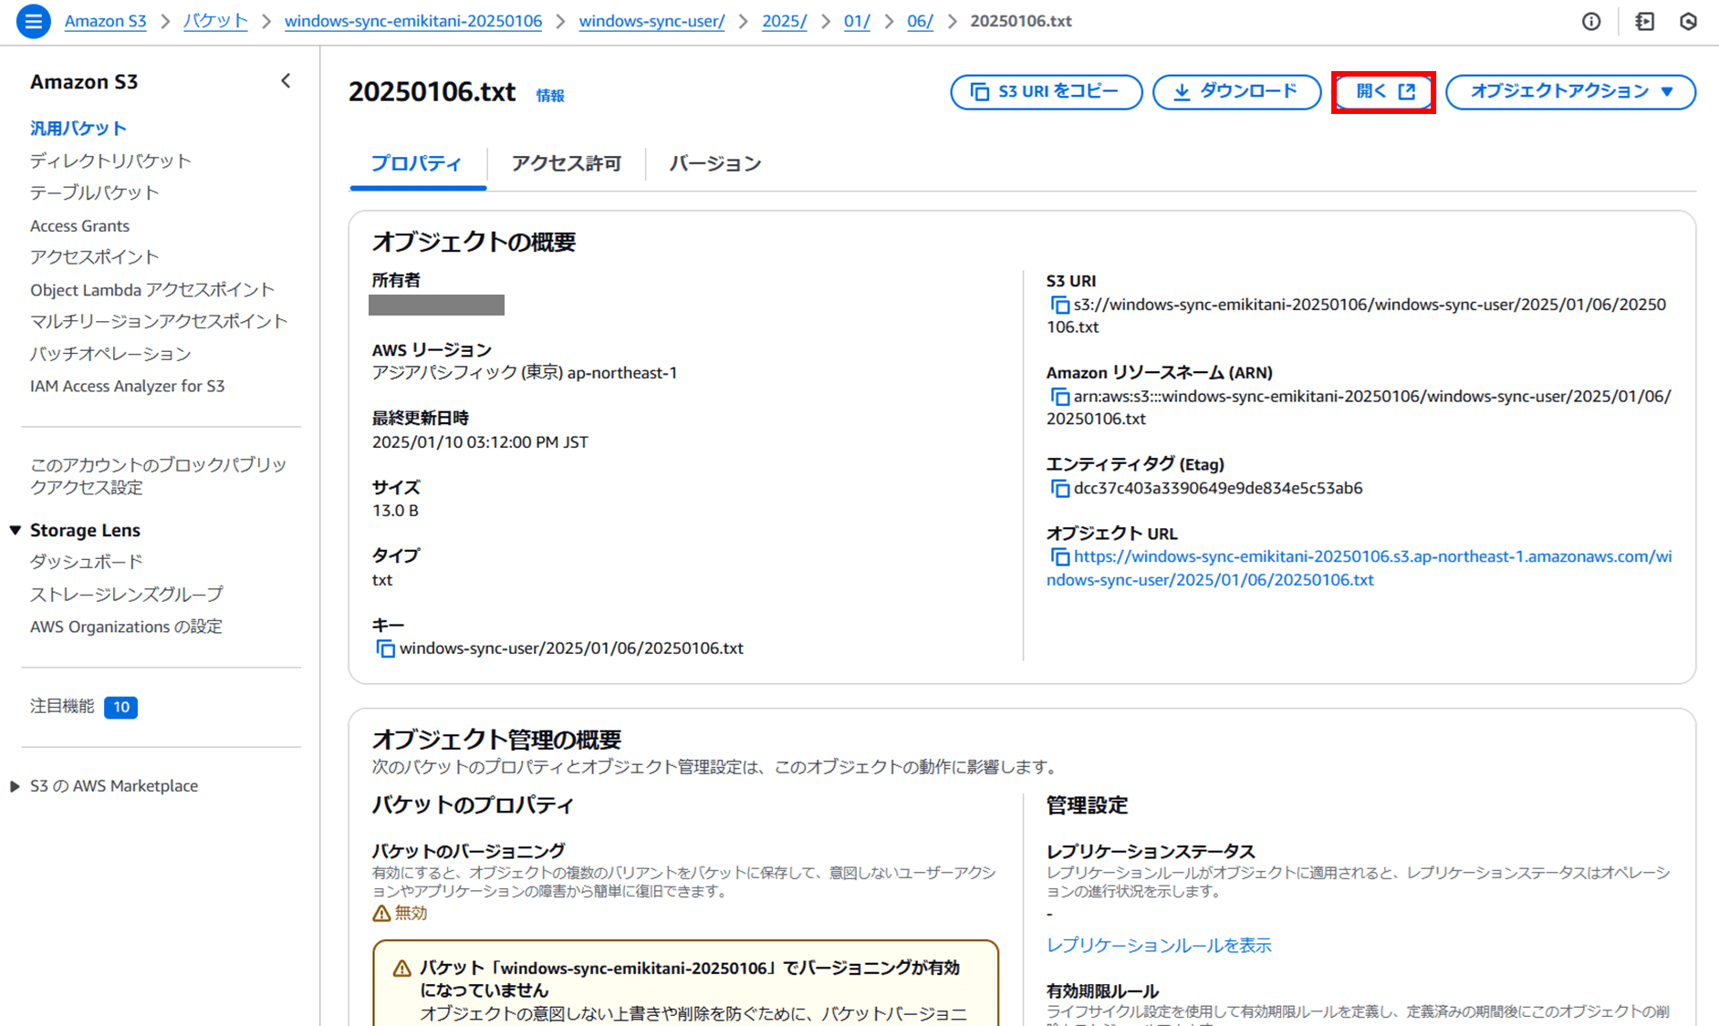The width and height of the screenshot is (1719, 1026).
Task: Open このアカウントのブロックパブリックアクセス設定
Action: [x=159, y=476]
